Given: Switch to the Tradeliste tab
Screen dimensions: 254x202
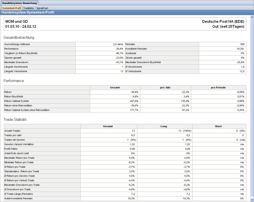Looking at the screenshot, I should coord(29,8).
